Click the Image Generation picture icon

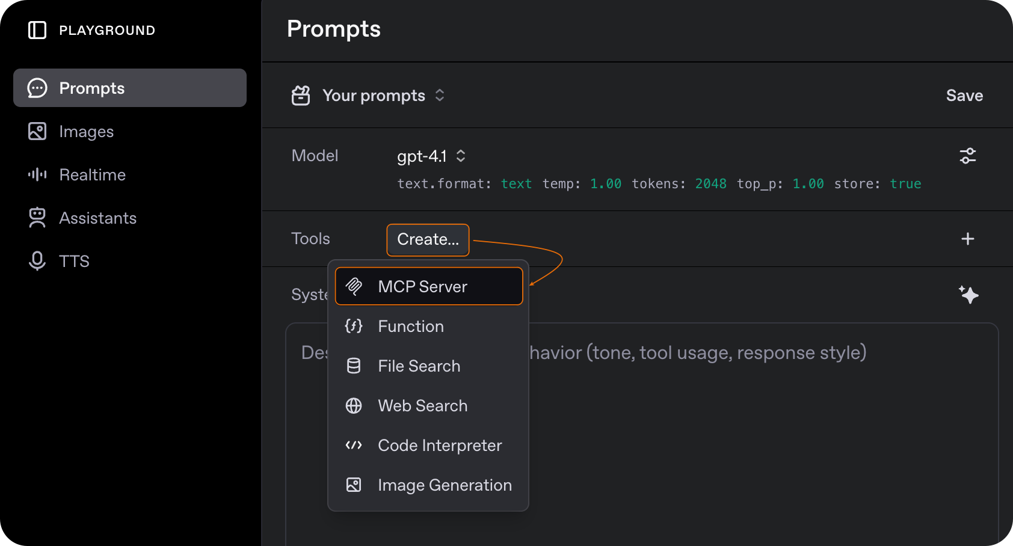pyautogui.click(x=354, y=485)
